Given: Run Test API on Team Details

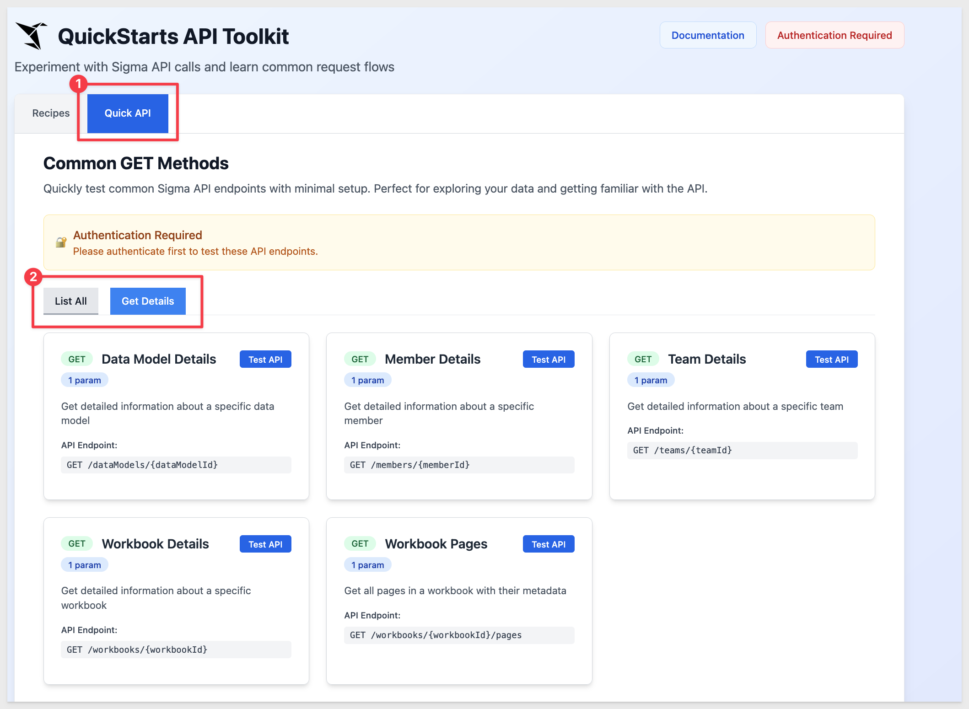Looking at the screenshot, I should (832, 360).
